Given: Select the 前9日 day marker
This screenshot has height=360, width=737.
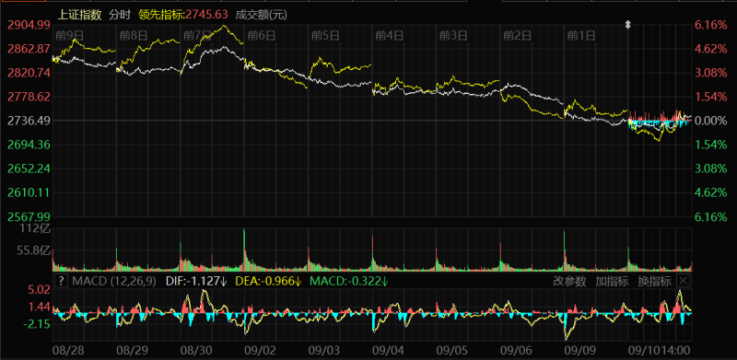Looking at the screenshot, I should coord(69,35).
